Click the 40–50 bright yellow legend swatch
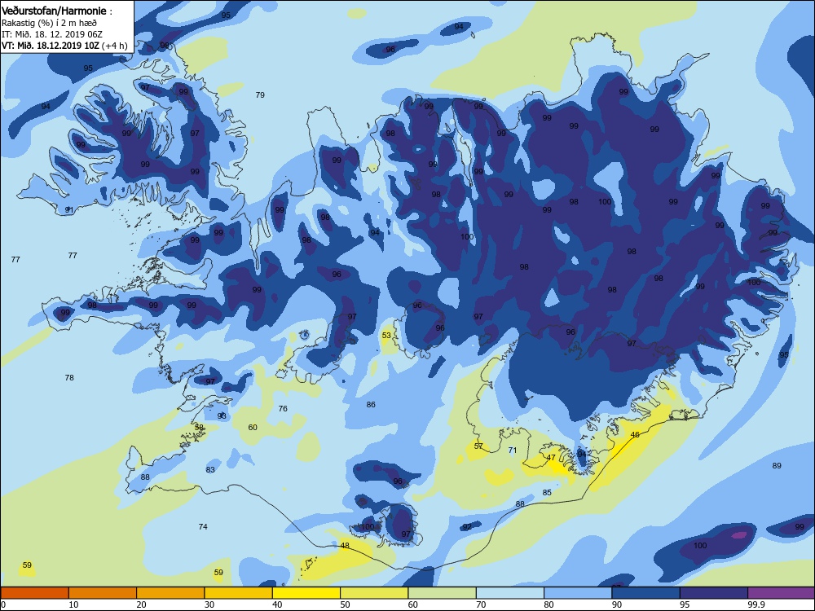This screenshot has height=611, width=815. point(306,593)
